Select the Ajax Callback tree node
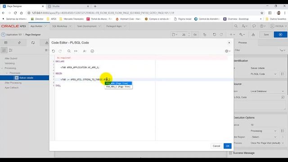This screenshot has height=162, width=288. [x=12, y=88]
